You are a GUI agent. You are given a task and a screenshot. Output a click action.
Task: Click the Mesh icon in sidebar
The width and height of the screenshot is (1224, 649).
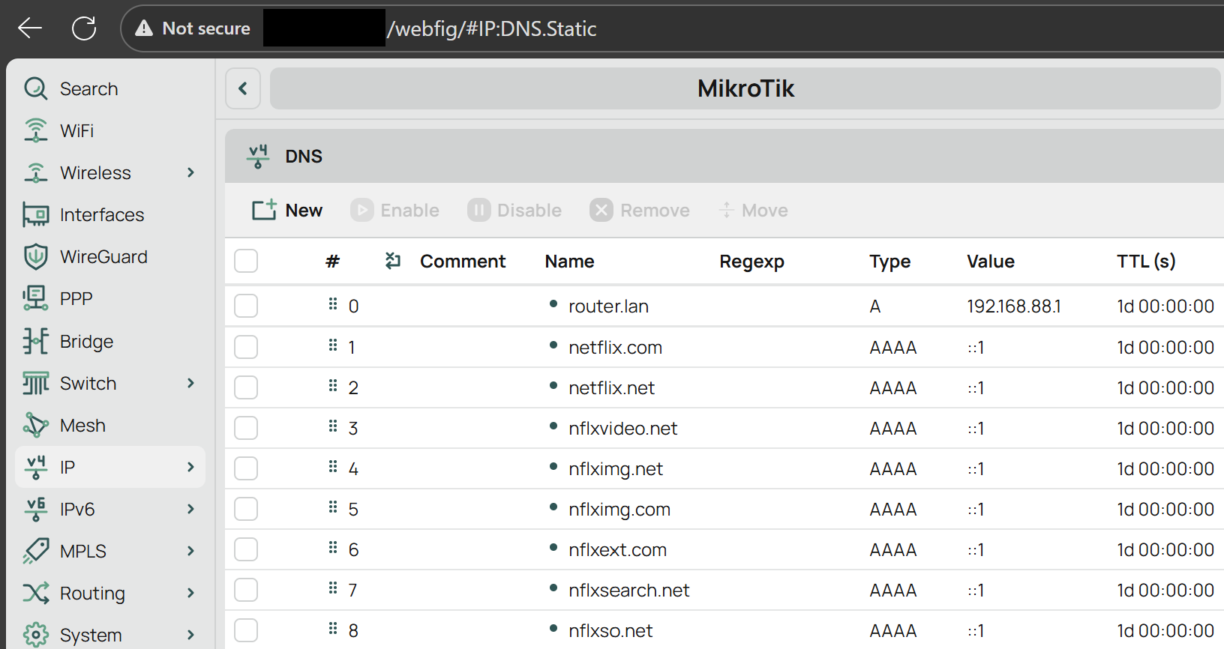pos(35,425)
